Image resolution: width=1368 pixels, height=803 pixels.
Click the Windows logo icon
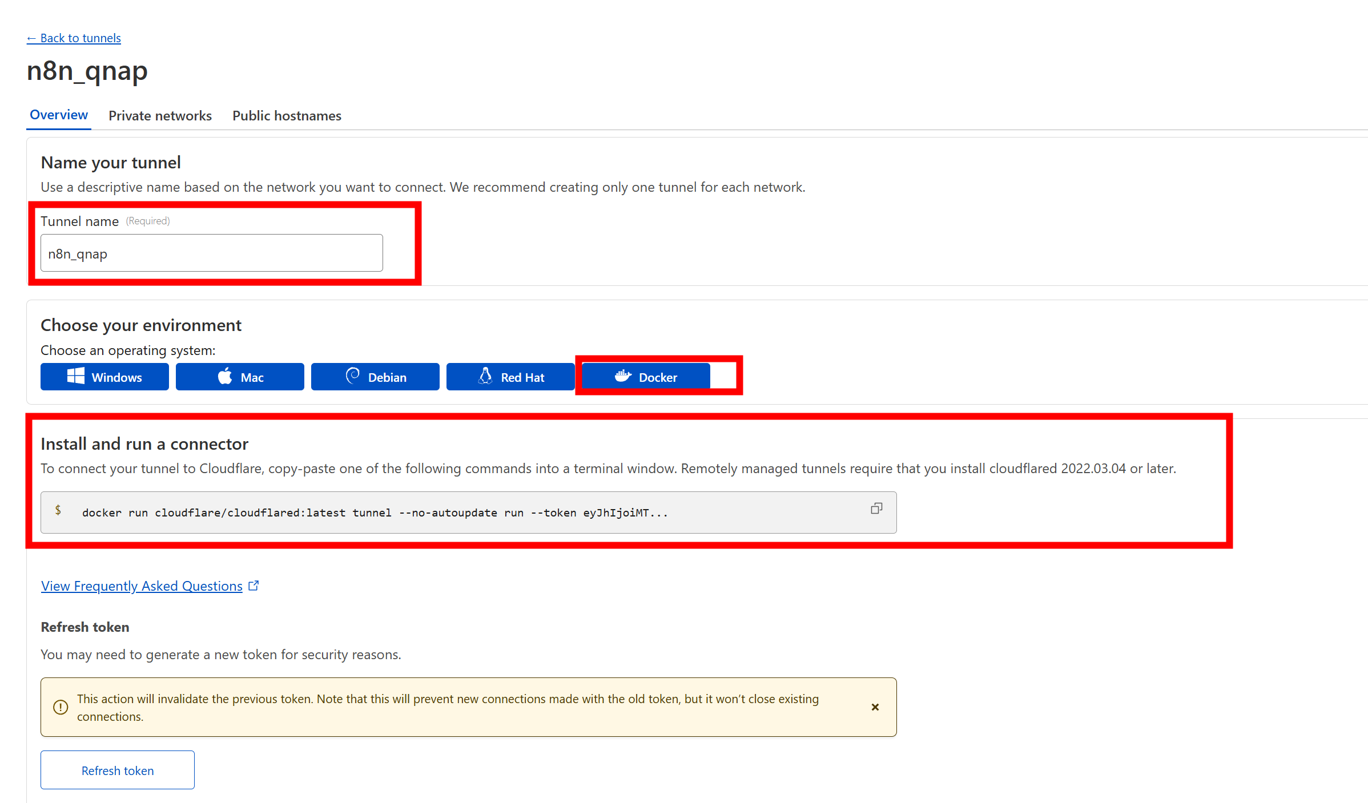pos(75,377)
